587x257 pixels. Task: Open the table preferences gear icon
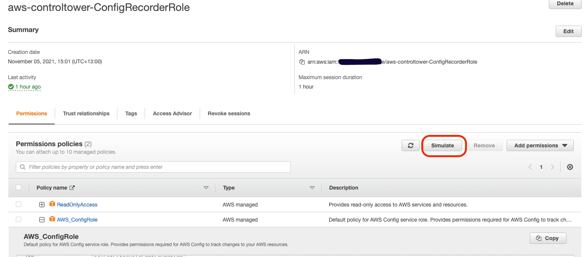click(x=570, y=167)
